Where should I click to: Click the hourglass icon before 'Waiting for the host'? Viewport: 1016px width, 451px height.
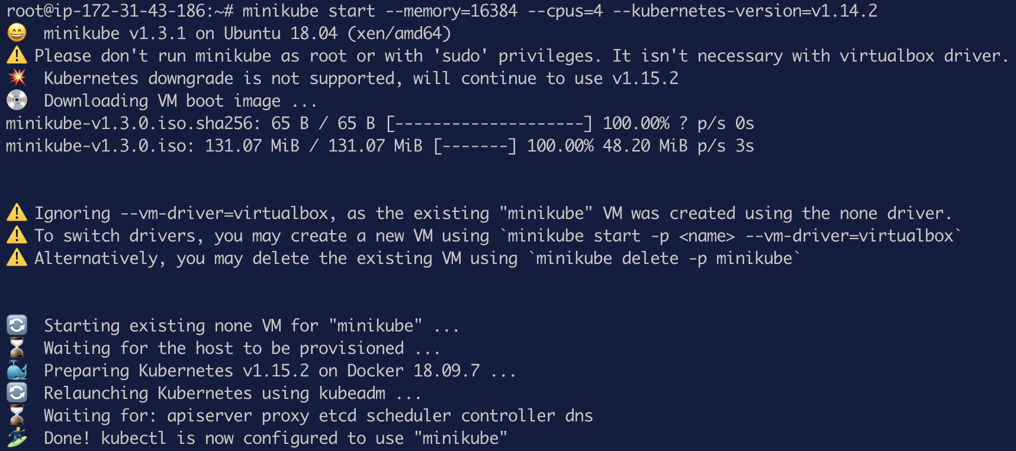(x=17, y=348)
